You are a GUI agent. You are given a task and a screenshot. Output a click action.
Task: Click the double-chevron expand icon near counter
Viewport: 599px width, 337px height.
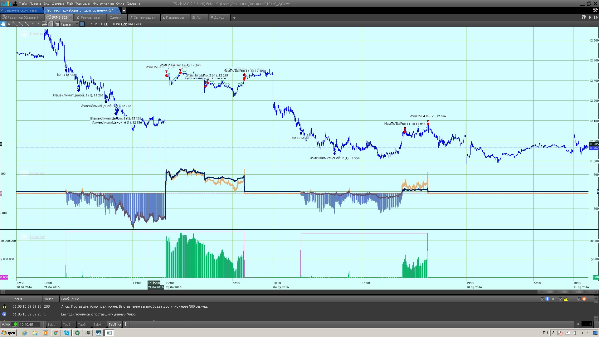578,324
